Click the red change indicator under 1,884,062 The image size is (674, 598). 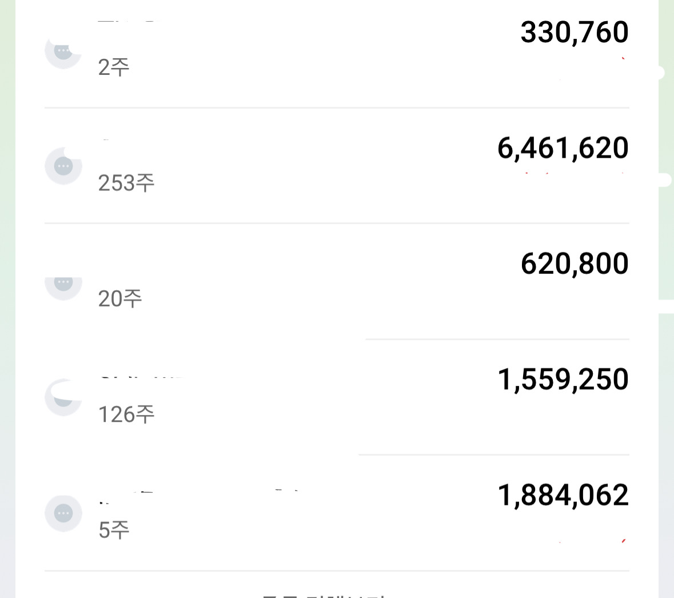[623, 541]
